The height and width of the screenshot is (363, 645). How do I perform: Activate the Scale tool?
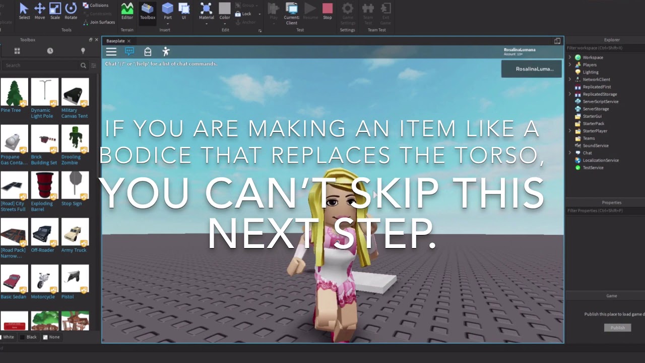tap(55, 11)
